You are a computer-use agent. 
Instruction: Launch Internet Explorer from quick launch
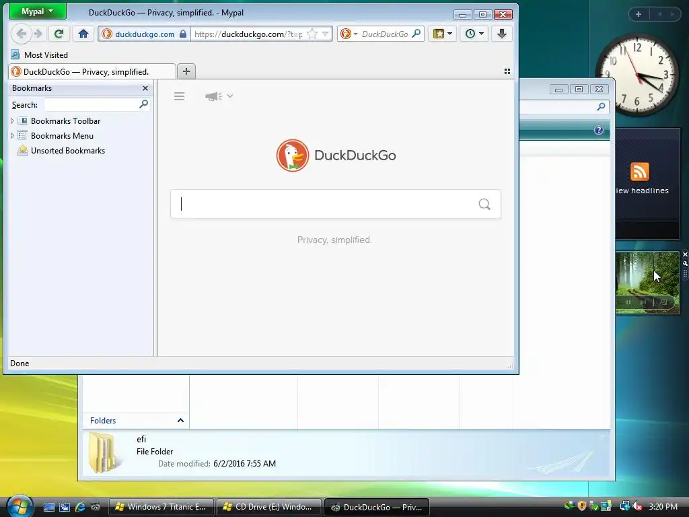[x=80, y=507]
